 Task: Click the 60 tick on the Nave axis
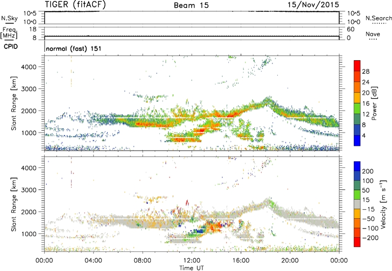350,29
